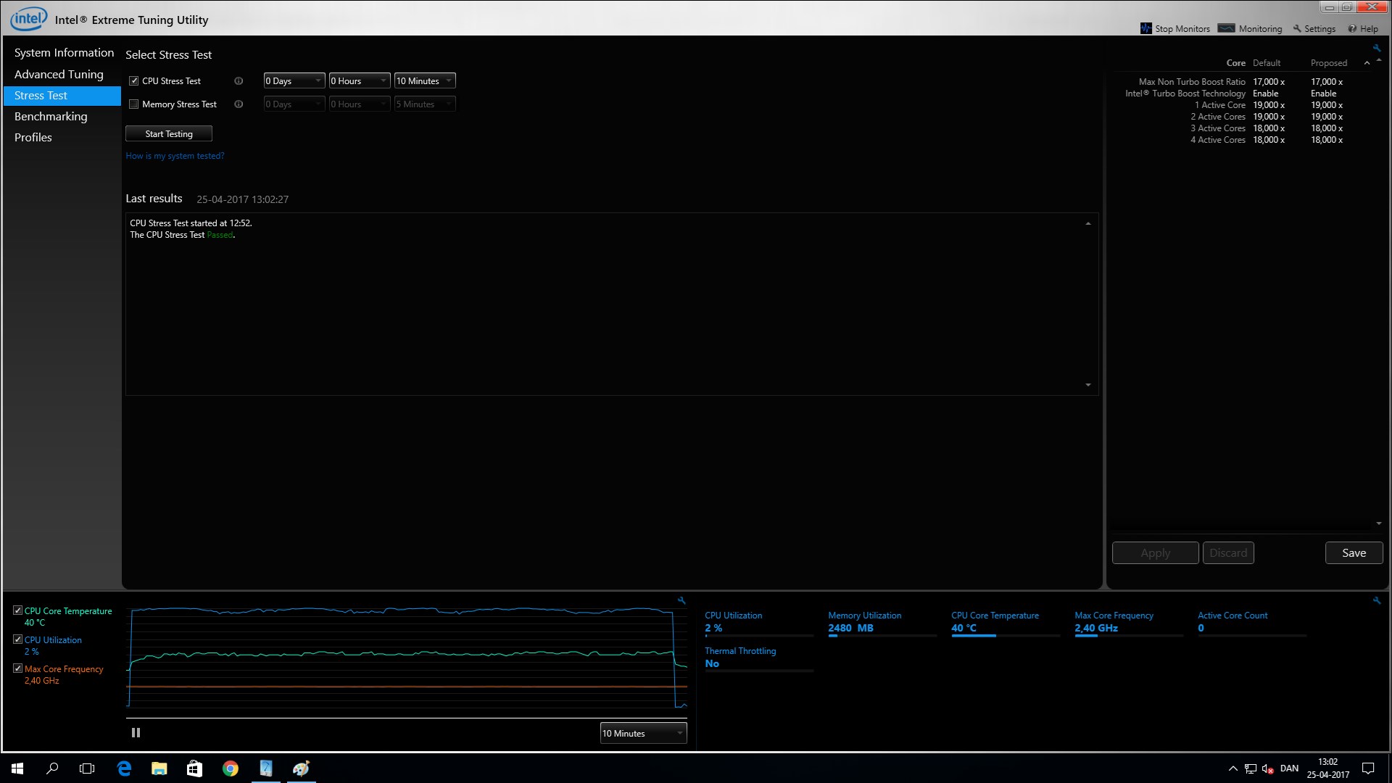
Task: Click info icon beside CPU Stress Test
Action: [x=239, y=81]
